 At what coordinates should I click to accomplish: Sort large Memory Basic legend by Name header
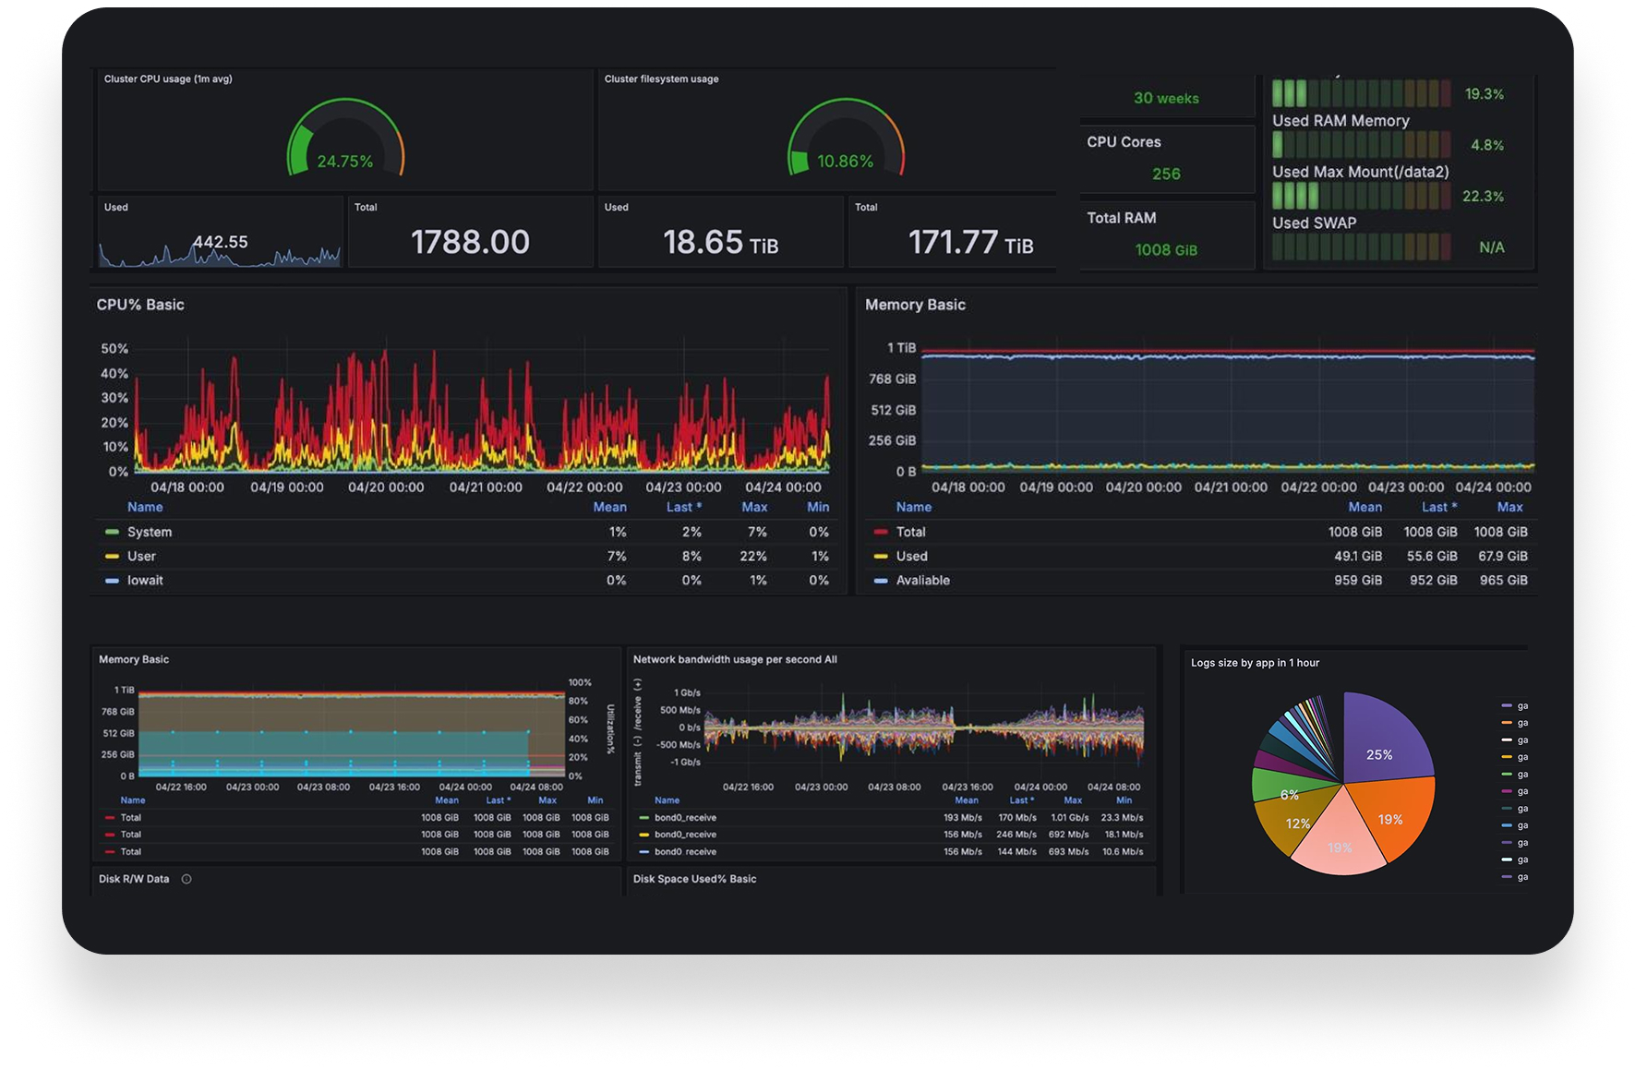(913, 507)
